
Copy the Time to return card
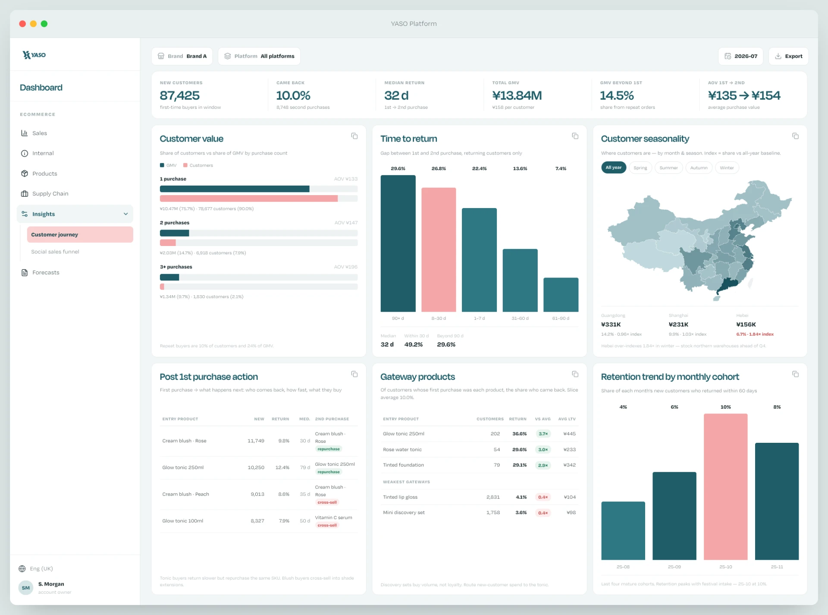pyautogui.click(x=575, y=136)
